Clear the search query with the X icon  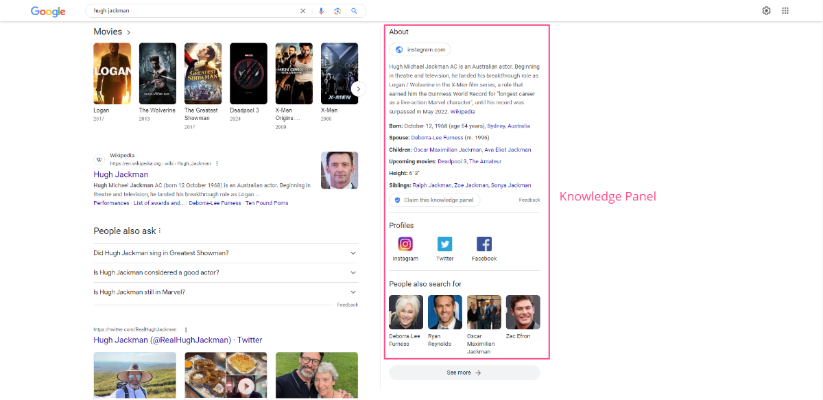[x=303, y=11]
